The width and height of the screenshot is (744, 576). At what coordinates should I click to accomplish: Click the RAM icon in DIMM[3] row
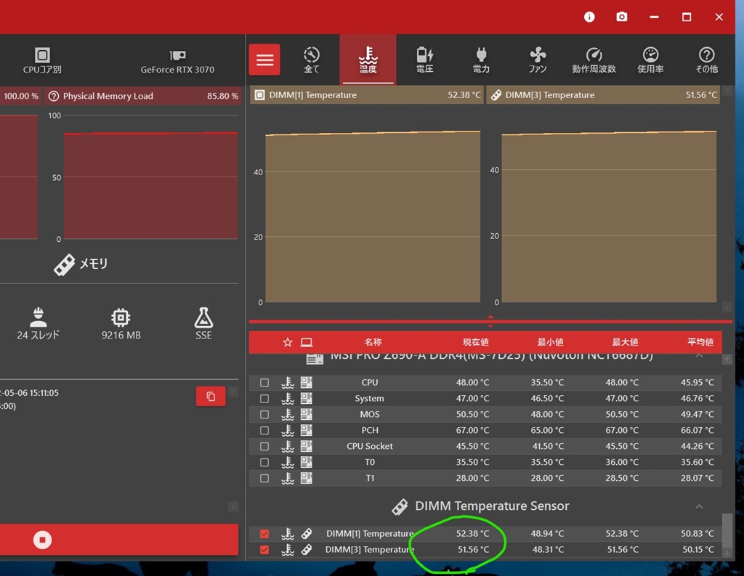tap(307, 549)
